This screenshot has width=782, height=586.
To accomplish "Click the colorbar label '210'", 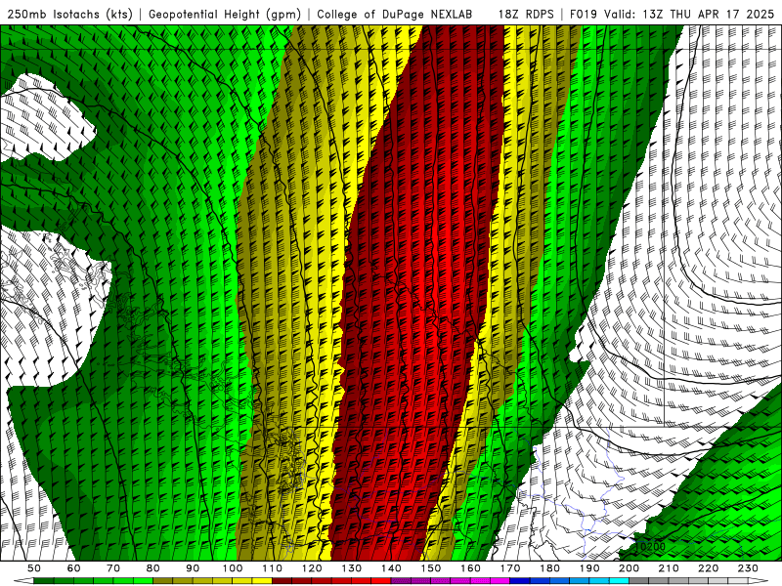I will click(669, 568).
